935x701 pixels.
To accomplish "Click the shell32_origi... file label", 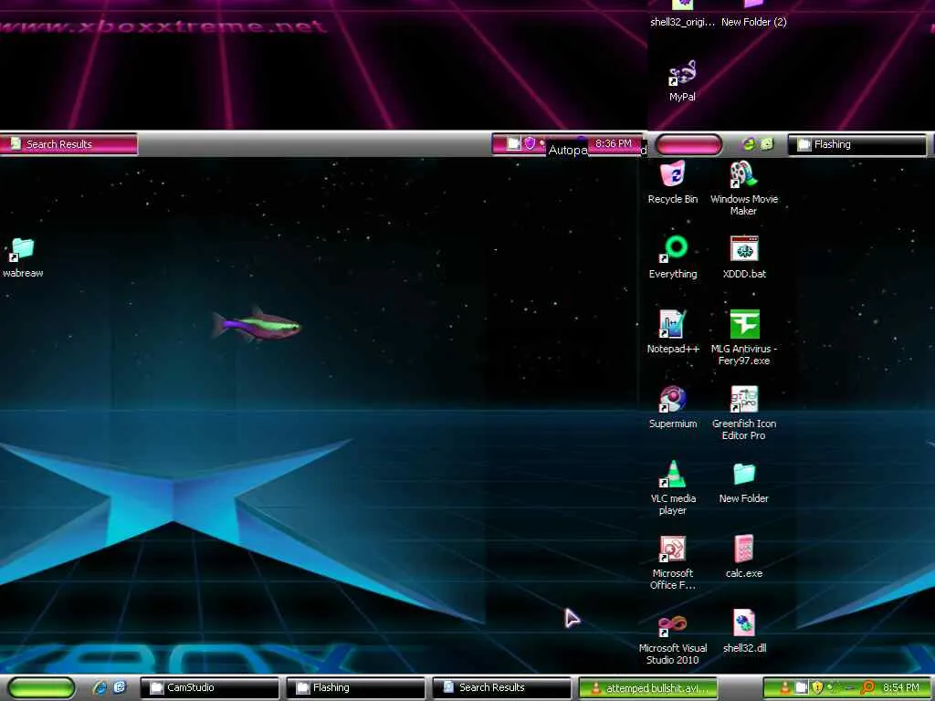I will click(682, 22).
